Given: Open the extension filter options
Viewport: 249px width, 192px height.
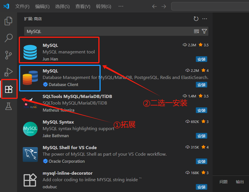Looking at the screenshot, I should [204, 31].
